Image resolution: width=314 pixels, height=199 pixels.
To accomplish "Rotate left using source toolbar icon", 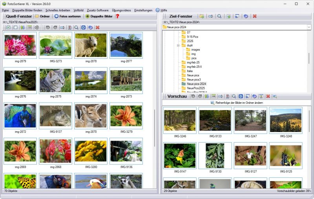I will (47, 27).
